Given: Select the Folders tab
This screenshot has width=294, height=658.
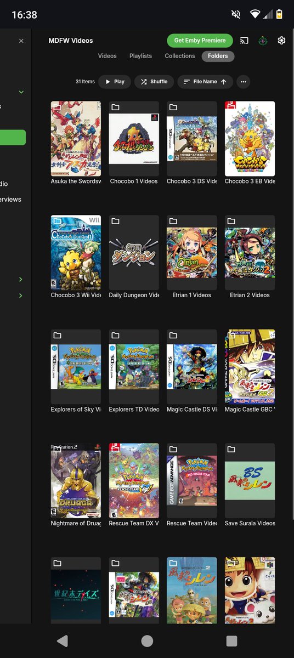Looking at the screenshot, I should pyautogui.click(x=218, y=56).
